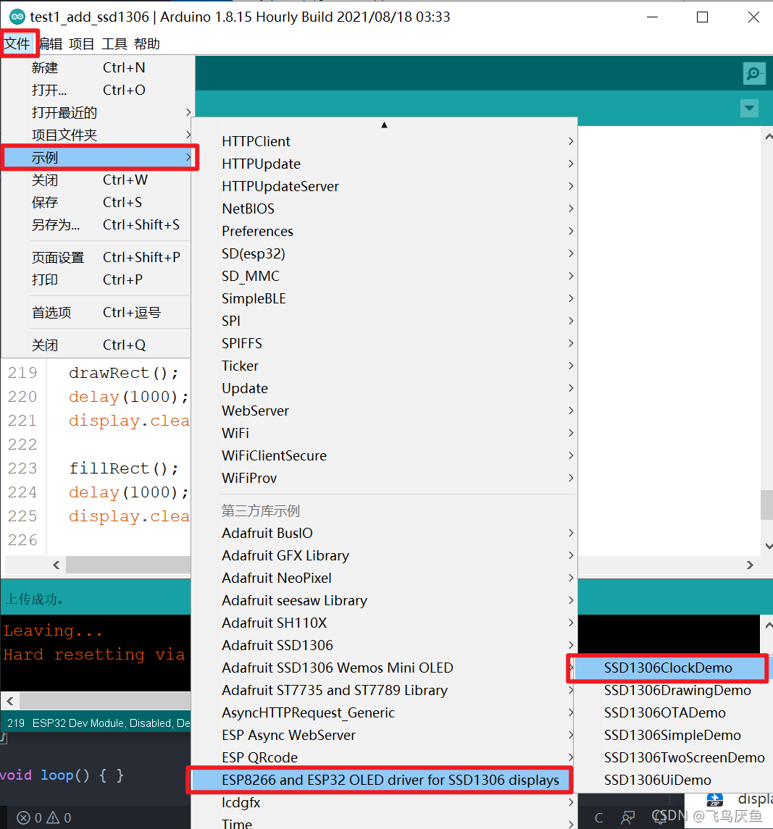The image size is (773, 829).
Task: Open SSD1306DrawingDemo example
Action: coord(673,691)
